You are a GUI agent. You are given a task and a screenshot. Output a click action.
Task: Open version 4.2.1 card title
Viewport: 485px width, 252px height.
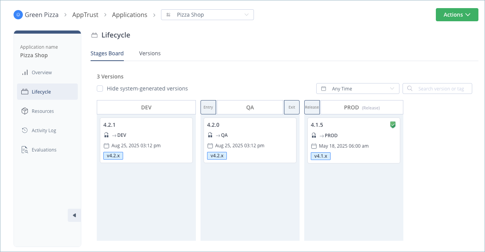(x=110, y=125)
